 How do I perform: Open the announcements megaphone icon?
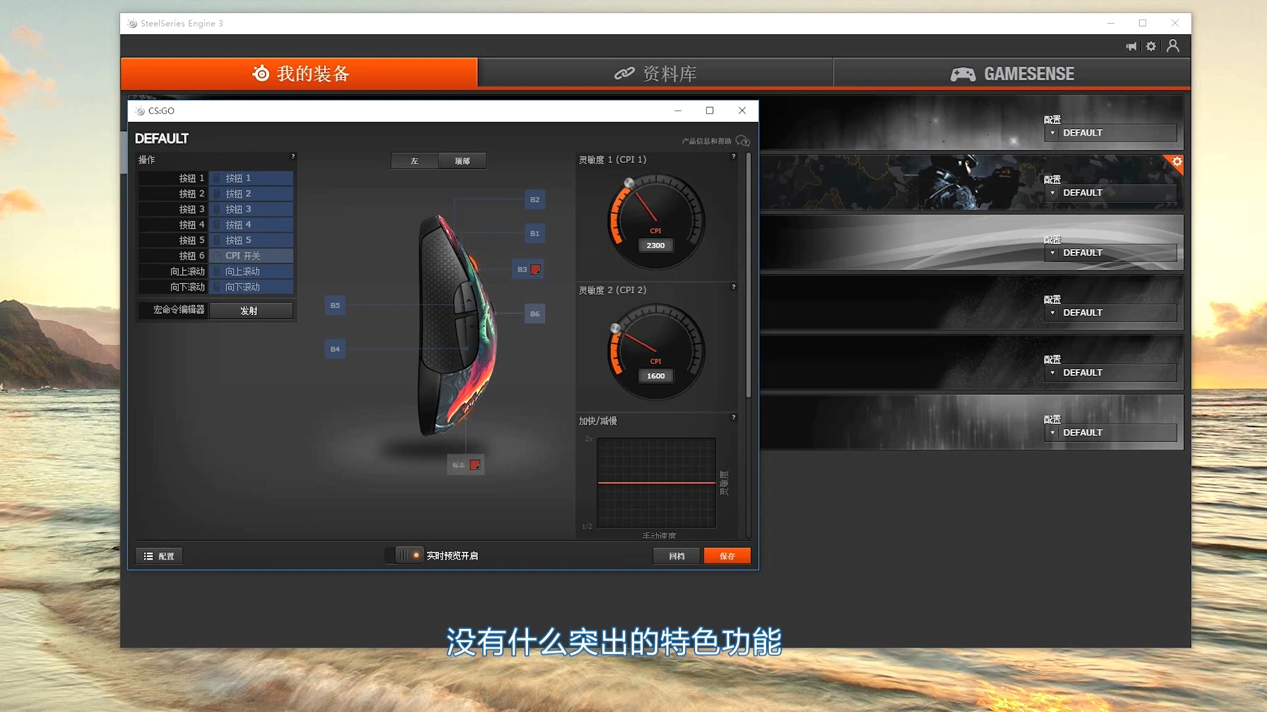pyautogui.click(x=1132, y=46)
